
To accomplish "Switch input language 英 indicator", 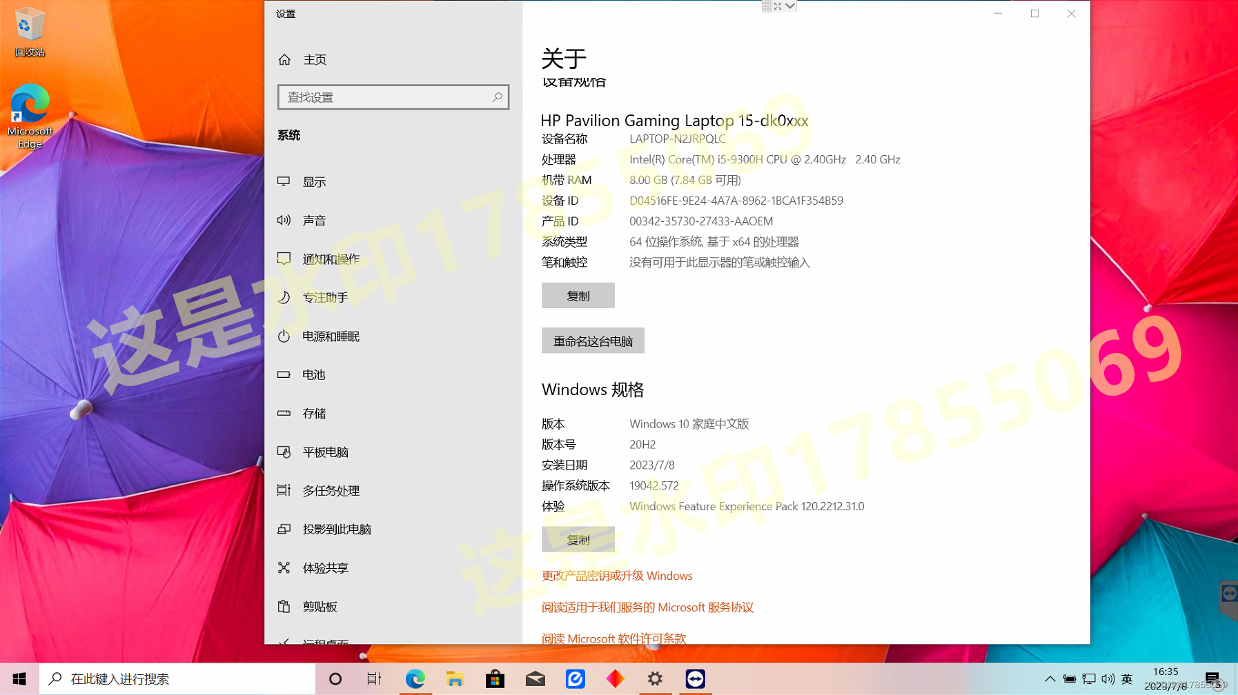I will [1128, 679].
